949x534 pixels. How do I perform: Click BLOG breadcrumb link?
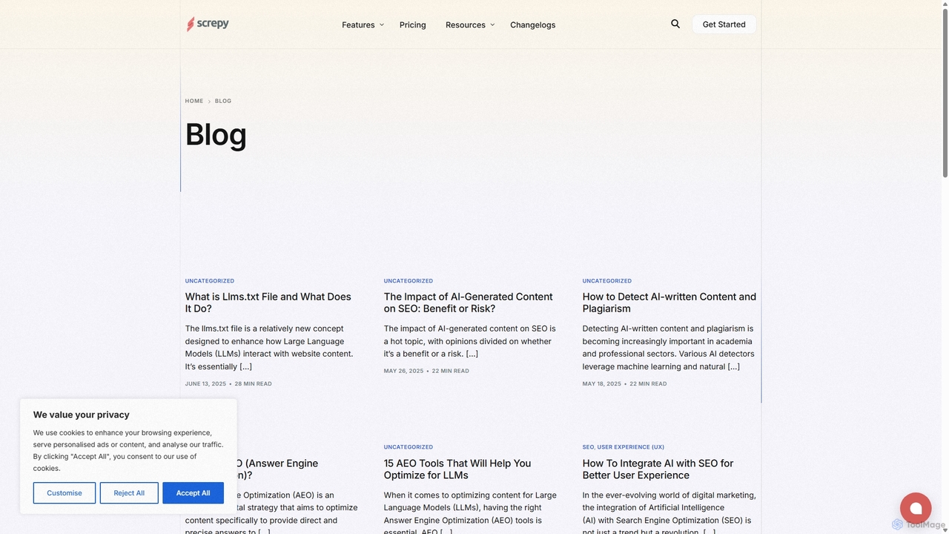pos(223,101)
